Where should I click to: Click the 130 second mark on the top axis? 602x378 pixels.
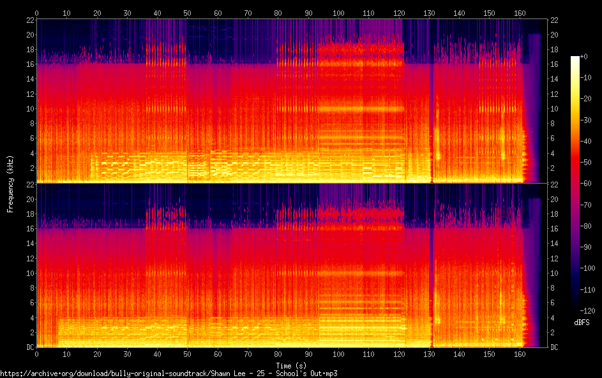click(x=429, y=13)
